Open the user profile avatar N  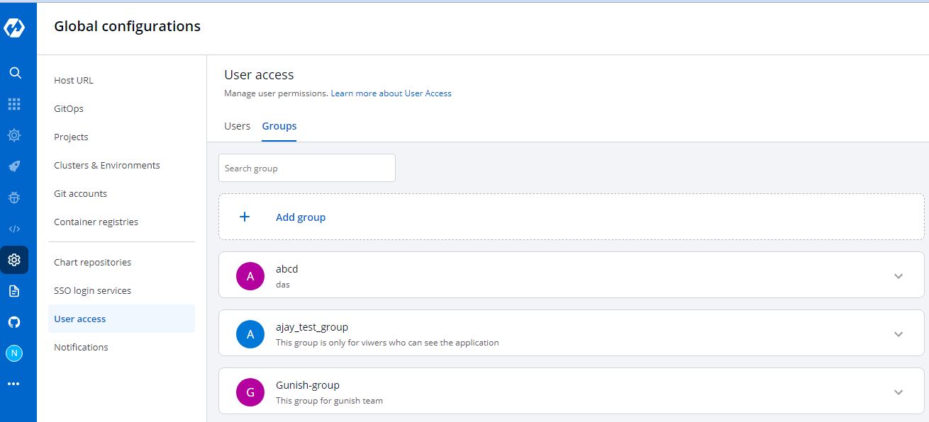pyautogui.click(x=14, y=353)
